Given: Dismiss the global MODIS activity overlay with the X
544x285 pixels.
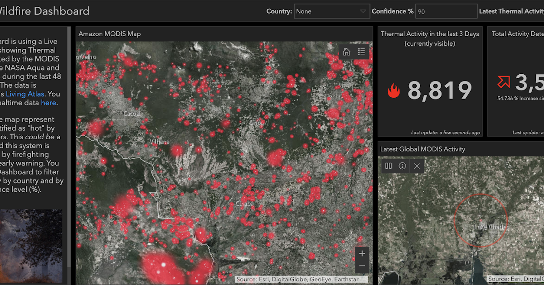Looking at the screenshot, I should coord(417,166).
